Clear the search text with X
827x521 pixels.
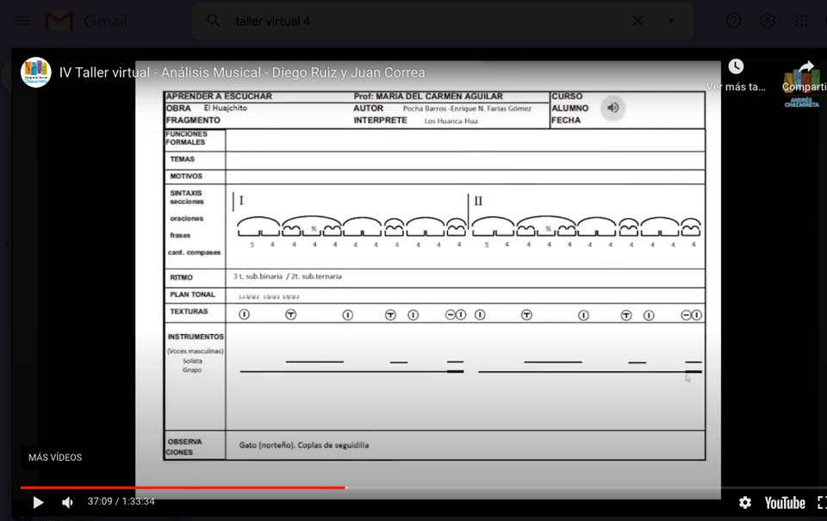tap(637, 21)
